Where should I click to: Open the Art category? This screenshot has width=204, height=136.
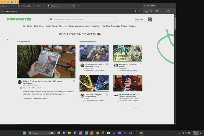click(24, 26)
